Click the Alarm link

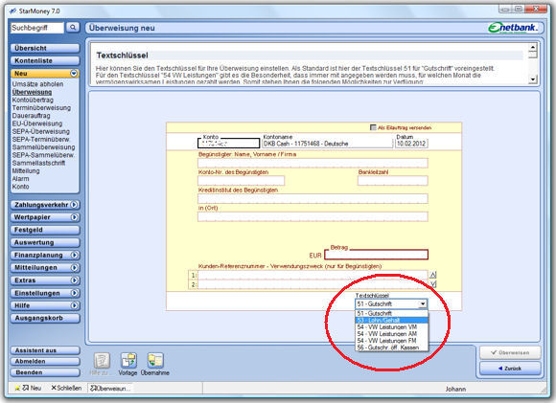(x=20, y=178)
